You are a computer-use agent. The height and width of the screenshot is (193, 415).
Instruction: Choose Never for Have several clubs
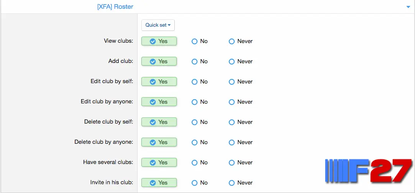click(241, 163)
